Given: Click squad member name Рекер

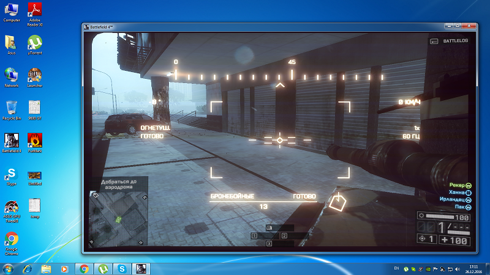Looking at the screenshot, I should coord(457,185).
